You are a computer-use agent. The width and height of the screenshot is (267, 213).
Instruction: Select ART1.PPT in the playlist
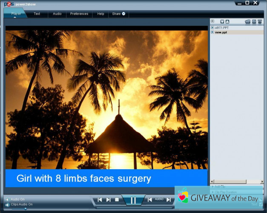(x=222, y=28)
